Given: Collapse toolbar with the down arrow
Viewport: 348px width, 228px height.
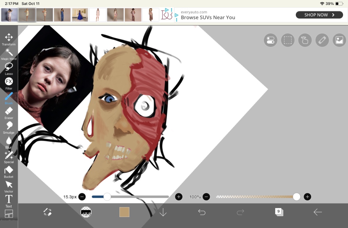Looking at the screenshot, I should 163,212.
